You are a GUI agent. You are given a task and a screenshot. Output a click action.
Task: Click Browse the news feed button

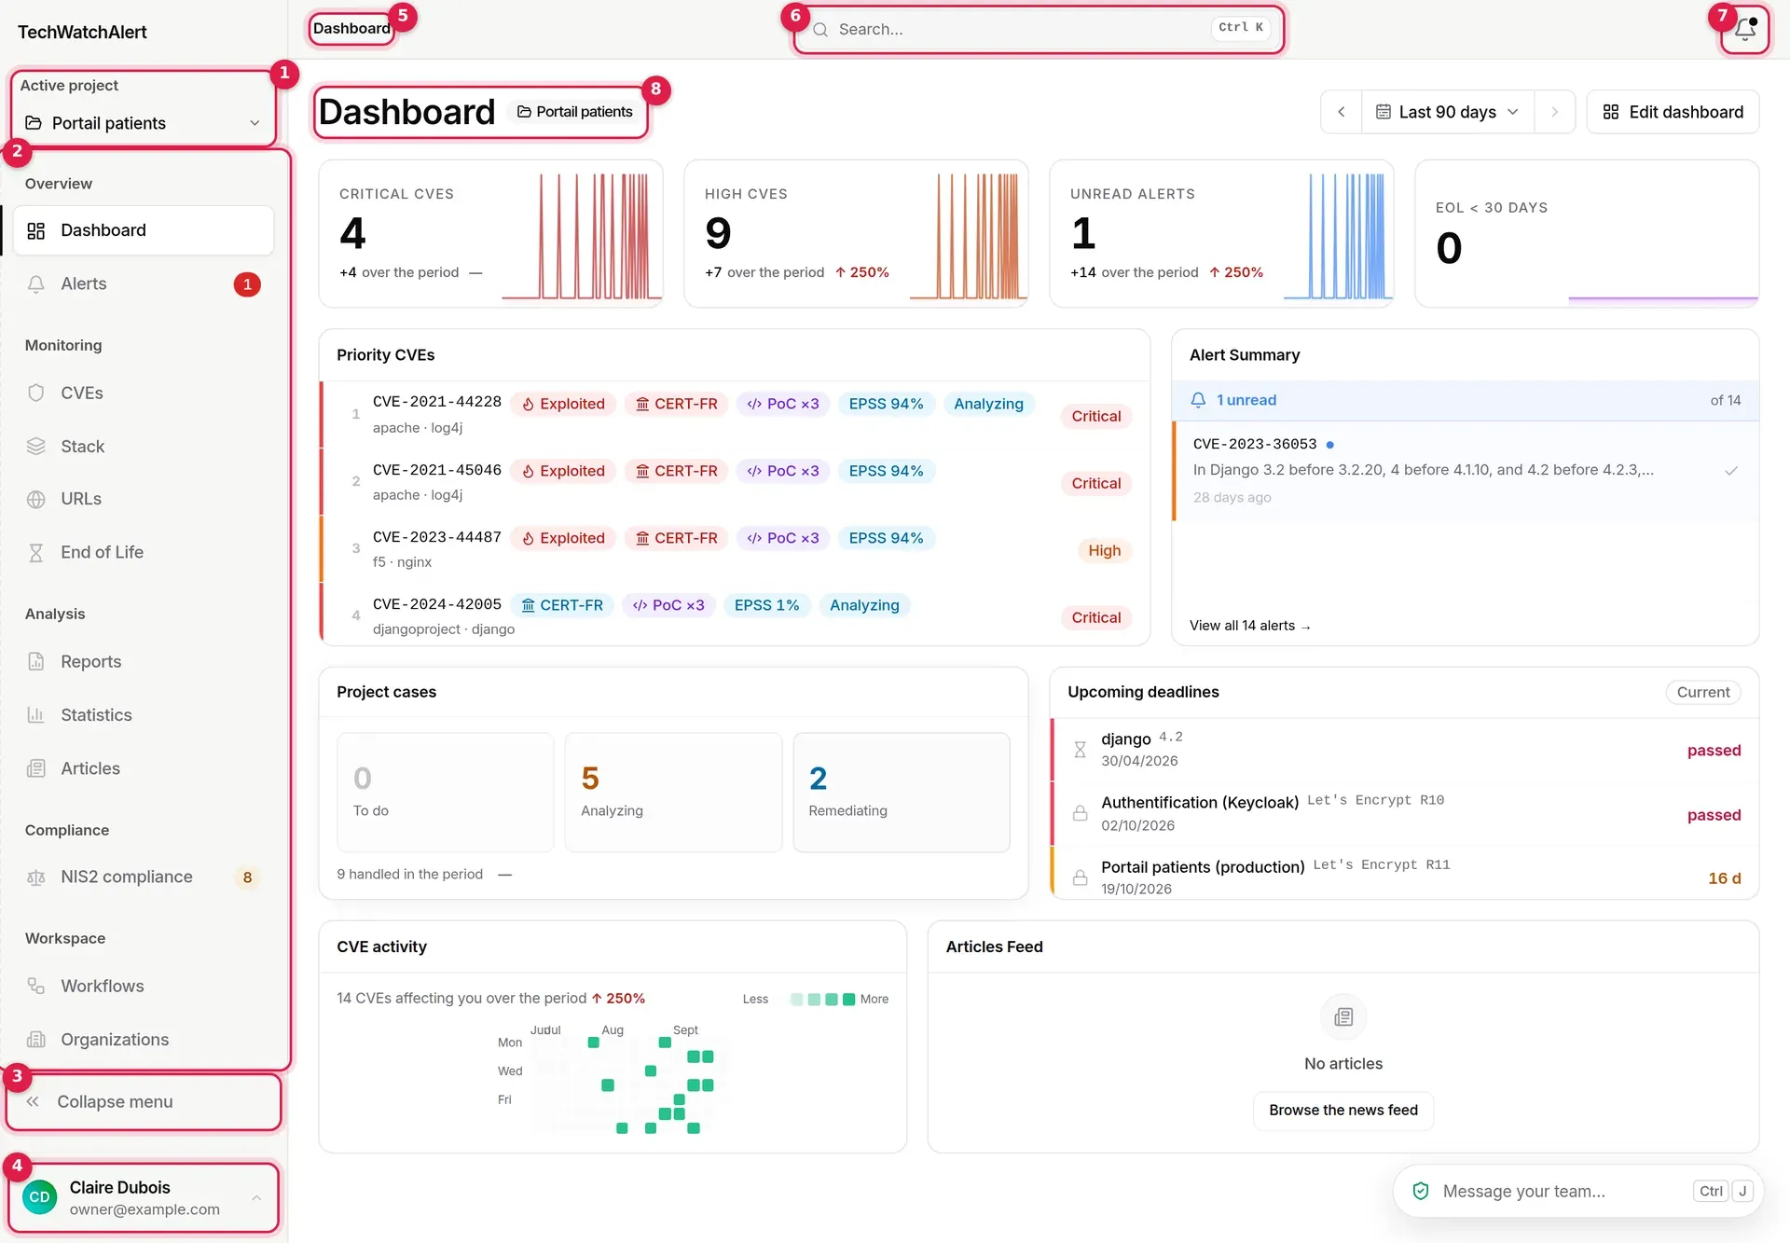[1342, 1110]
